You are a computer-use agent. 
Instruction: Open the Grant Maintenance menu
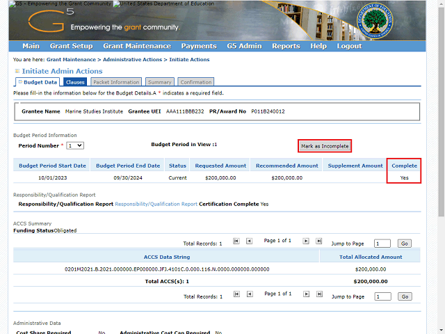pos(137,46)
